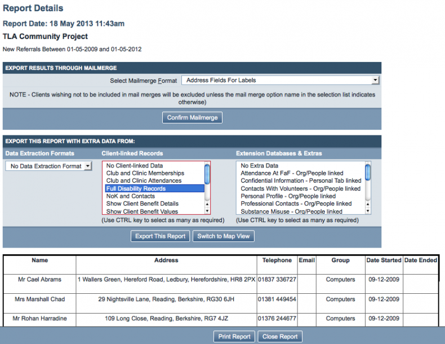Click the 'Report Date: 18 May 2013 11:43am' text
Image resolution: width=445 pixels, height=344 pixels.
tap(64, 24)
